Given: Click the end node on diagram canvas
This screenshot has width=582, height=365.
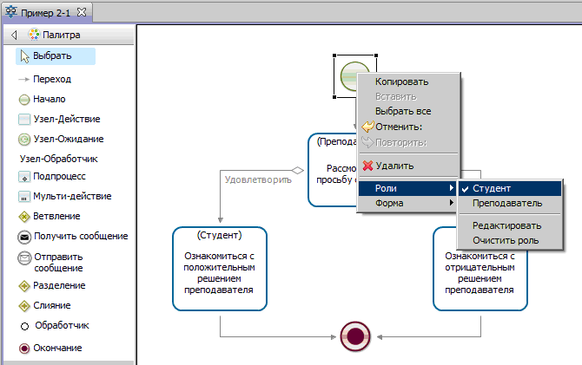Looking at the screenshot, I should [x=356, y=335].
